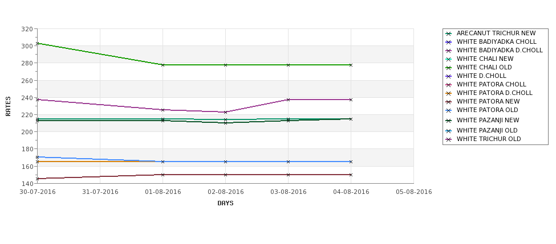
Task: Click the WHITE BADIYADKA CHOLL legend marker icon
Action: pos(449,42)
